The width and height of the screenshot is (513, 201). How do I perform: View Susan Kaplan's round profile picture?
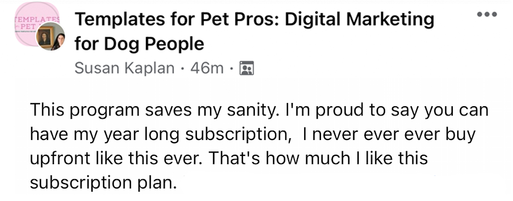pyautogui.click(x=50, y=36)
